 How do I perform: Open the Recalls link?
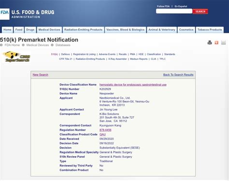[x=123, y=54]
